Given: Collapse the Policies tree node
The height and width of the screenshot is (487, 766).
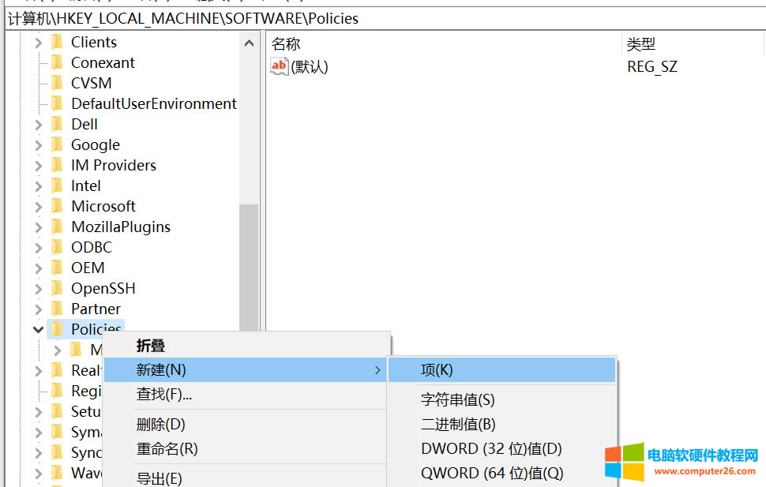Looking at the screenshot, I should point(38,330).
